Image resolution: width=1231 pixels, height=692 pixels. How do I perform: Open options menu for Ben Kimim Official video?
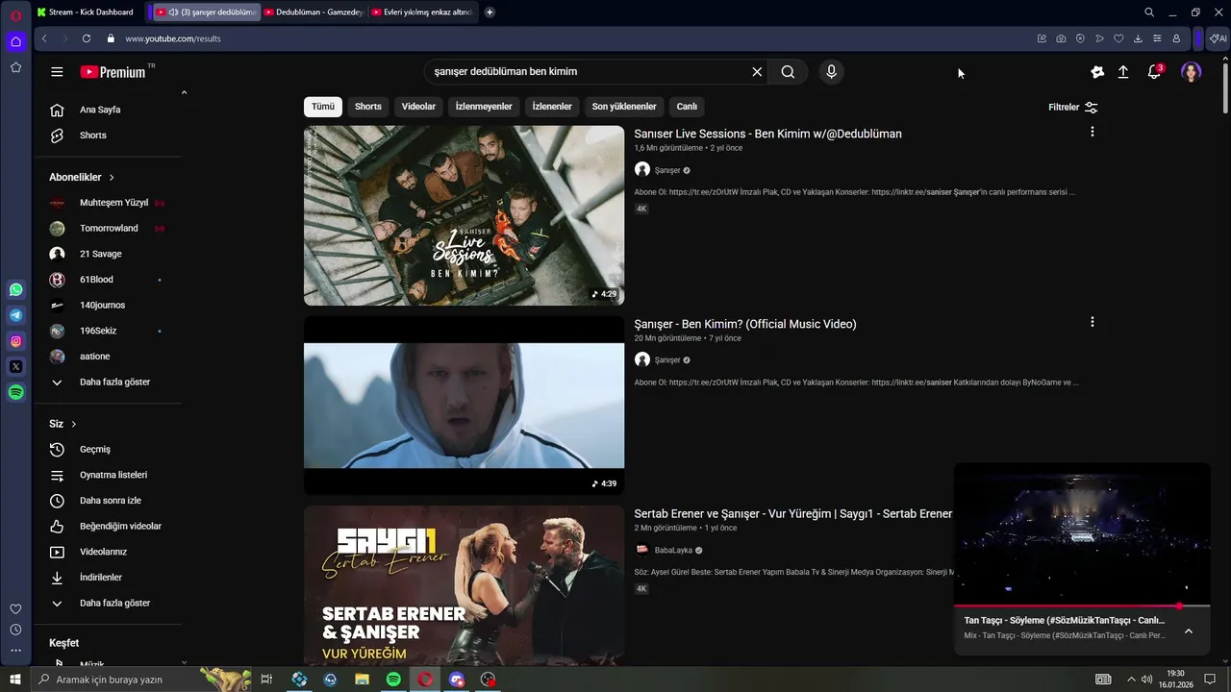tap(1092, 322)
